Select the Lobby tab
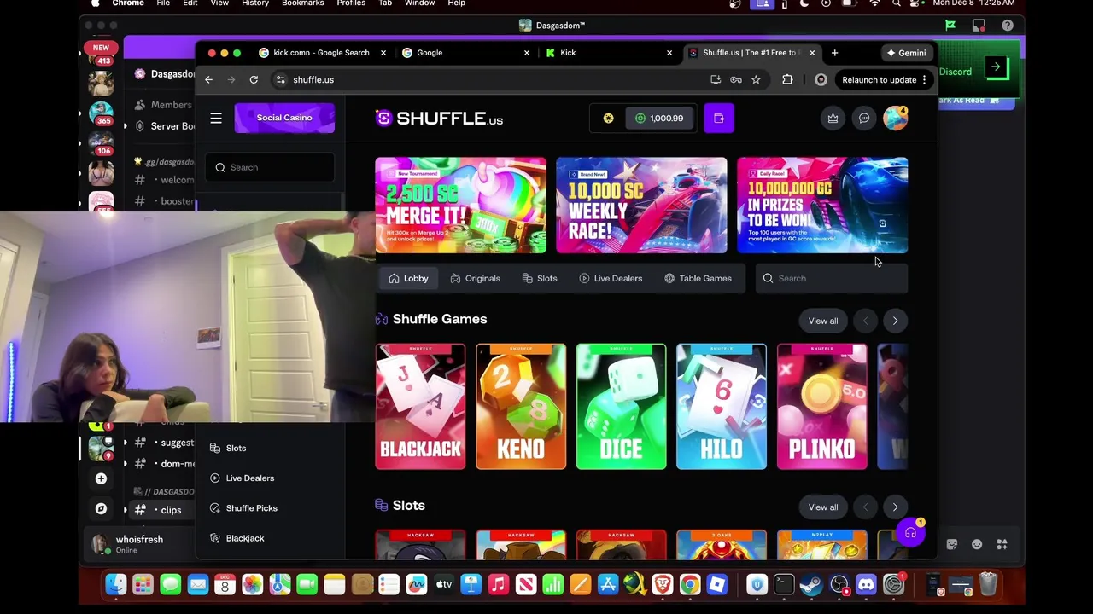The height and width of the screenshot is (614, 1093). point(408,278)
